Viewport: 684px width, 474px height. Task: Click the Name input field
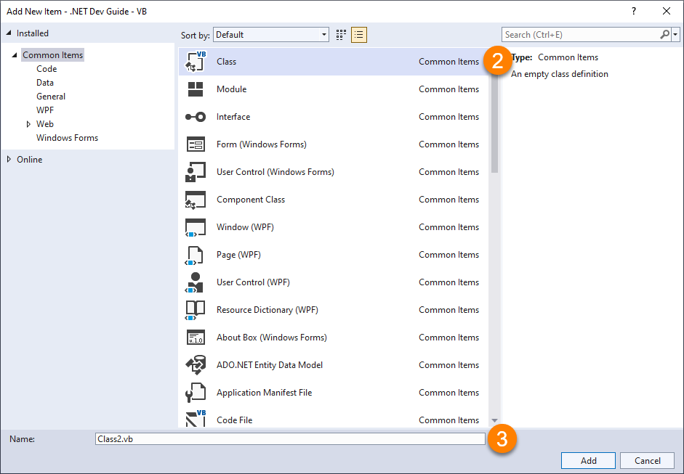point(290,439)
